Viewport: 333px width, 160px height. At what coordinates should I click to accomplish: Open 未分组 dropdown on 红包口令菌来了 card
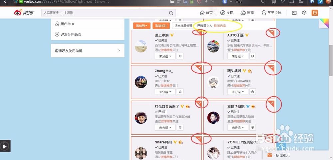click(165, 127)
